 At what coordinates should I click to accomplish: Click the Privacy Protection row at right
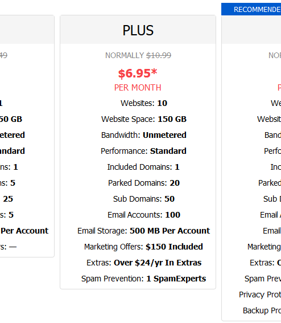[x=260, y=295]
